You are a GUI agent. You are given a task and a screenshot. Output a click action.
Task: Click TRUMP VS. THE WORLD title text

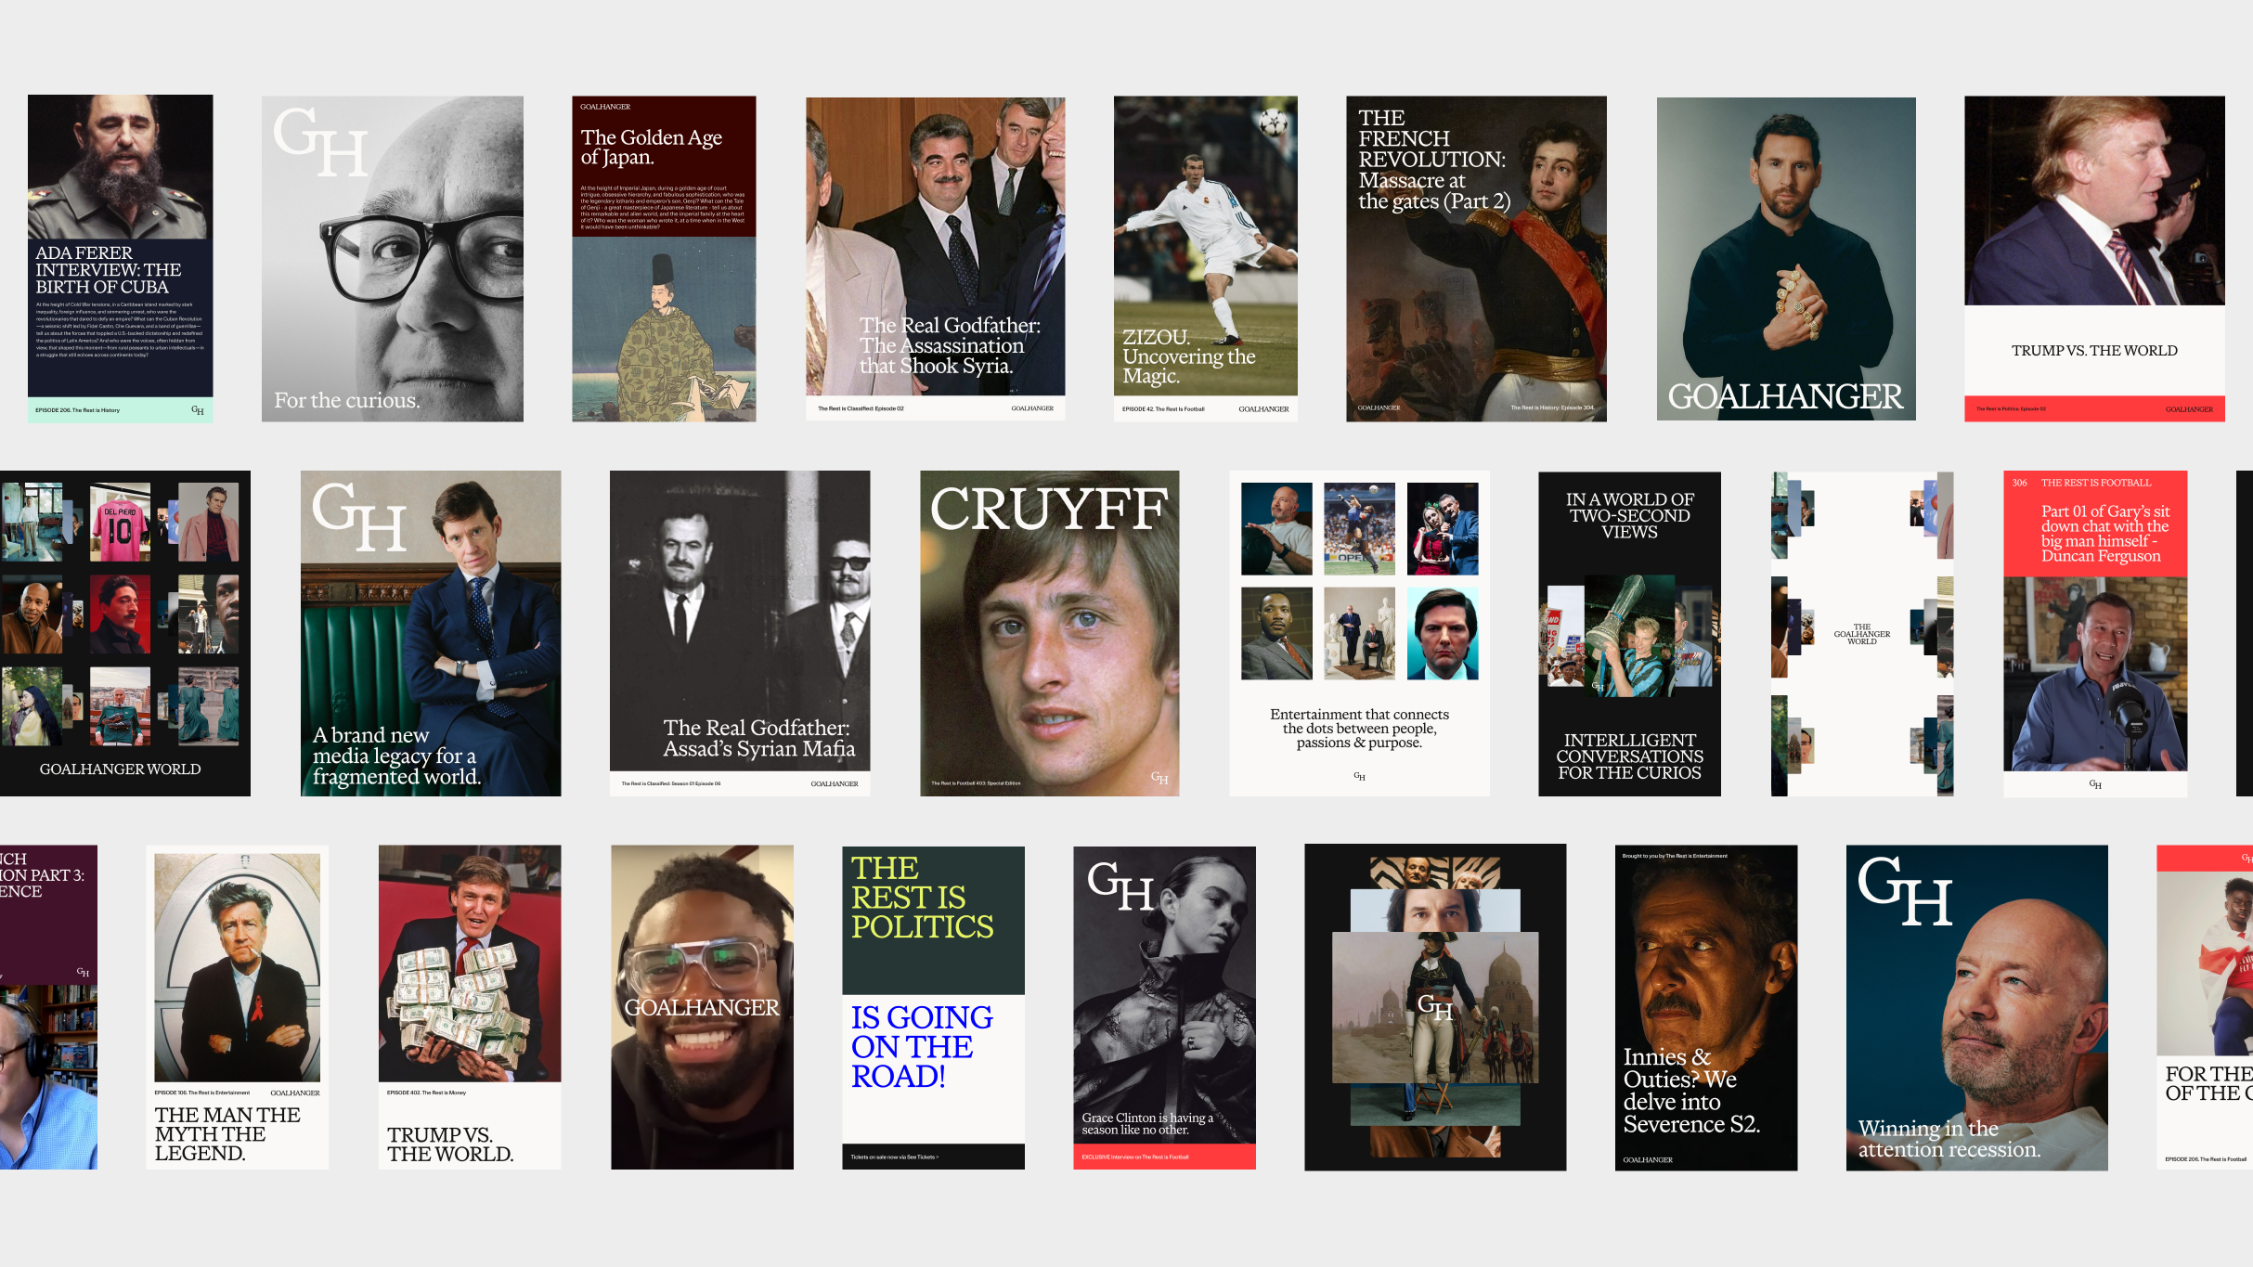click(x=2094, y=351)
